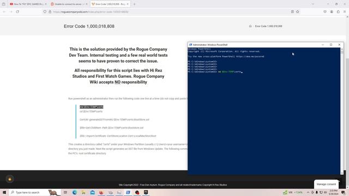Open Save to Pocket icon
Screen dimensions: 349x196
(x=325, y=12)
